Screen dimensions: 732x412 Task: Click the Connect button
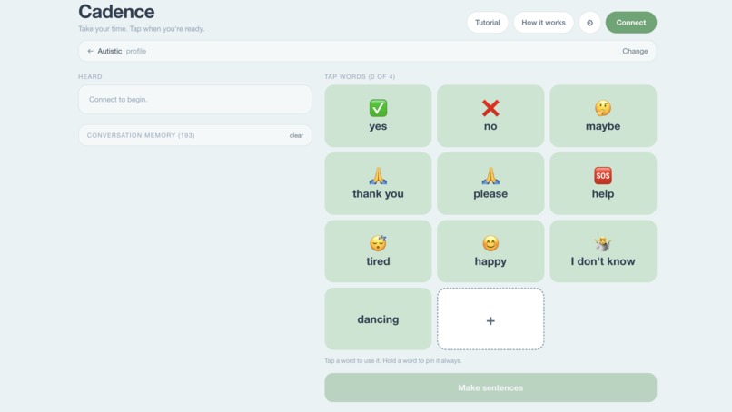coord(630,23)
